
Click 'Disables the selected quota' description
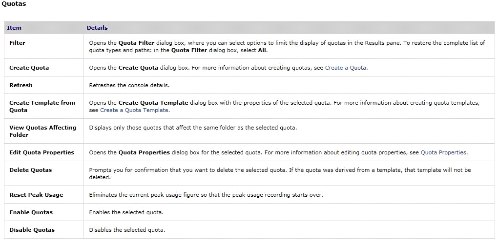[x=127, y=230]
